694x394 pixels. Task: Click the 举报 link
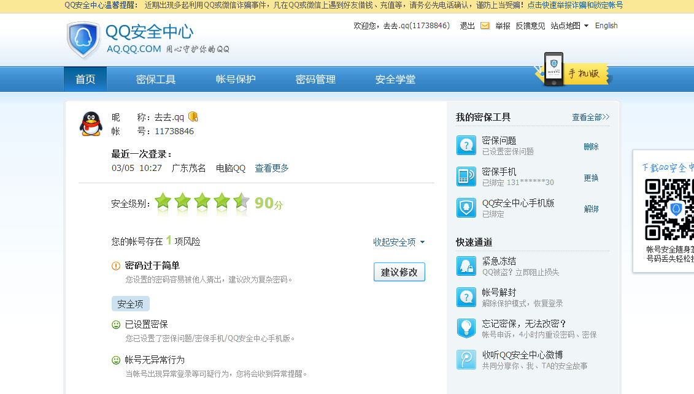point(503,26)
